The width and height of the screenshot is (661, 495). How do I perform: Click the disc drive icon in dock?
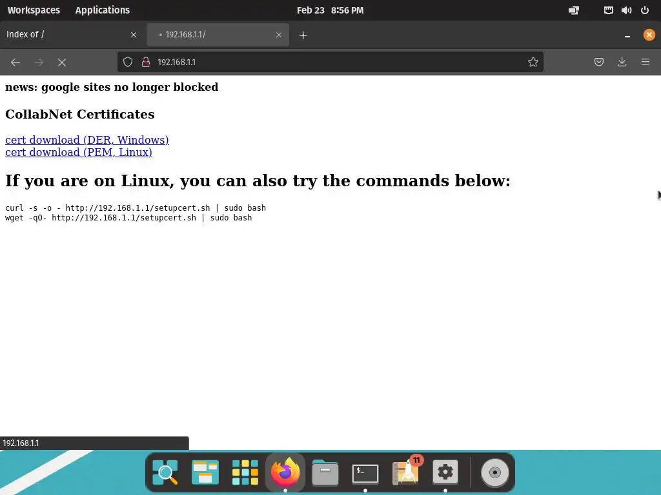point(495,472)
